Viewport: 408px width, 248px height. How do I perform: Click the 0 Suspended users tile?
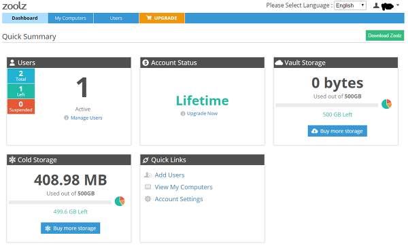[21, 107]
